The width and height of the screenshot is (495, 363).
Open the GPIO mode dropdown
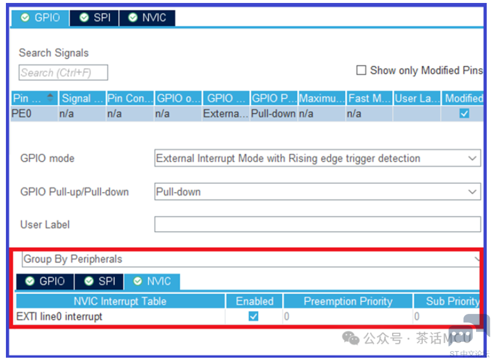[317, 158]
